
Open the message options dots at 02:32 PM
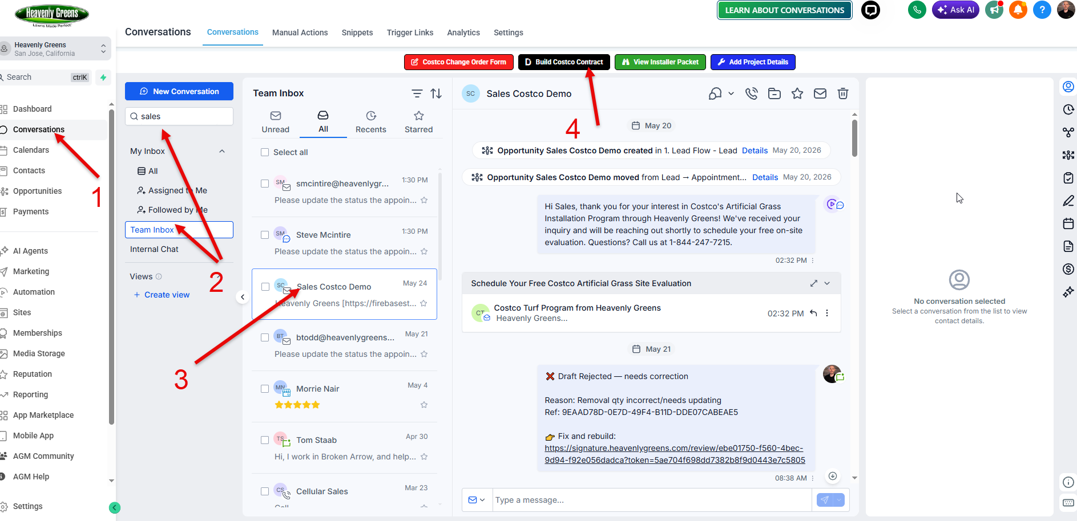(813, 260)
